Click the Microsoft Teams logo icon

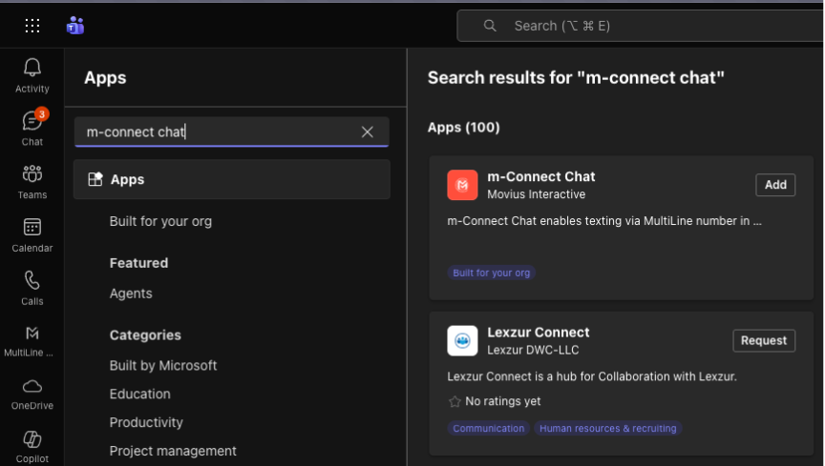pos(75,26)
